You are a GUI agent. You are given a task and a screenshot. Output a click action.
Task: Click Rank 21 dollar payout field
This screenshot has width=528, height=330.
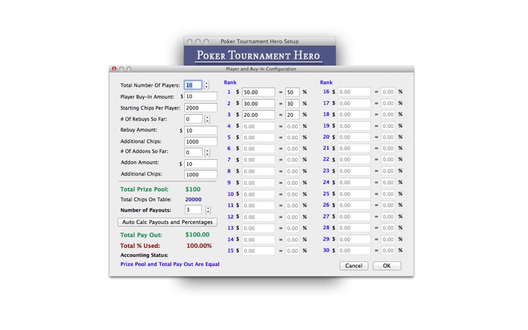point(354,148)
